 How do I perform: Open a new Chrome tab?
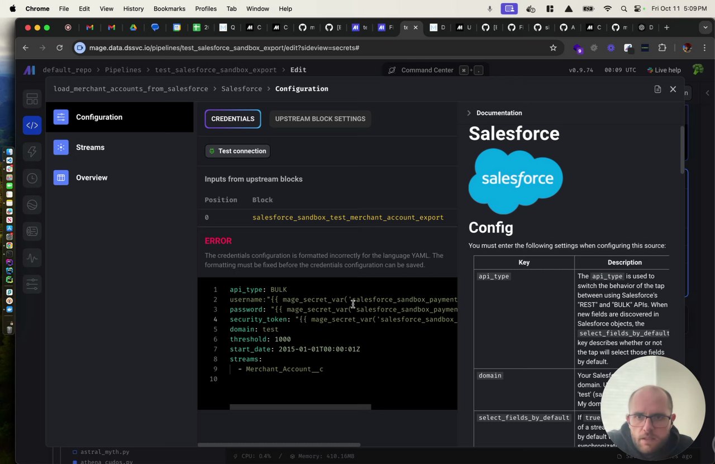(x=666, y=27)
